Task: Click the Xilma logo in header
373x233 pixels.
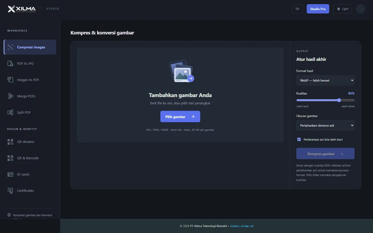Action: (22, 9)
